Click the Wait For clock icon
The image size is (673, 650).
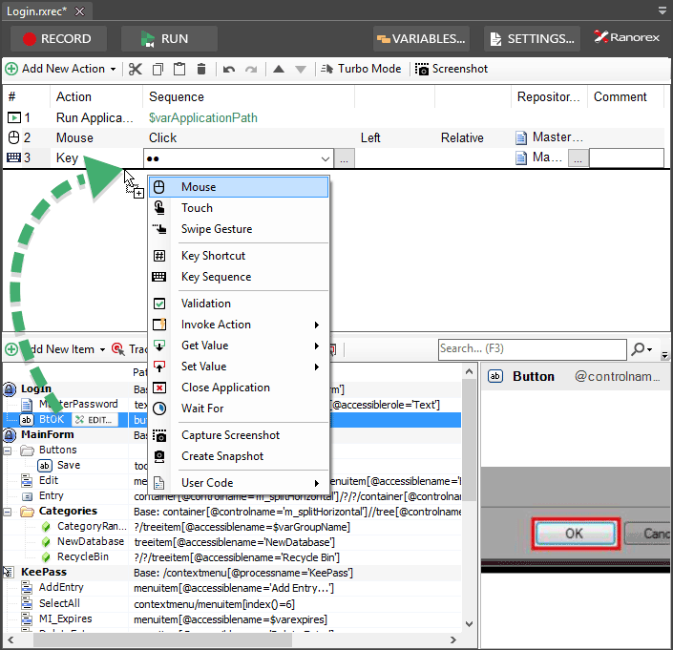(159, 409)
